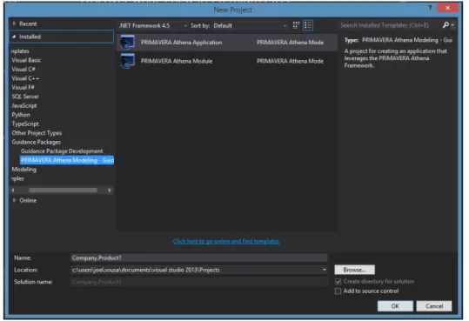Switch to small icons view
The width and height of the screenshot is (469, 321).
[296, 25]
